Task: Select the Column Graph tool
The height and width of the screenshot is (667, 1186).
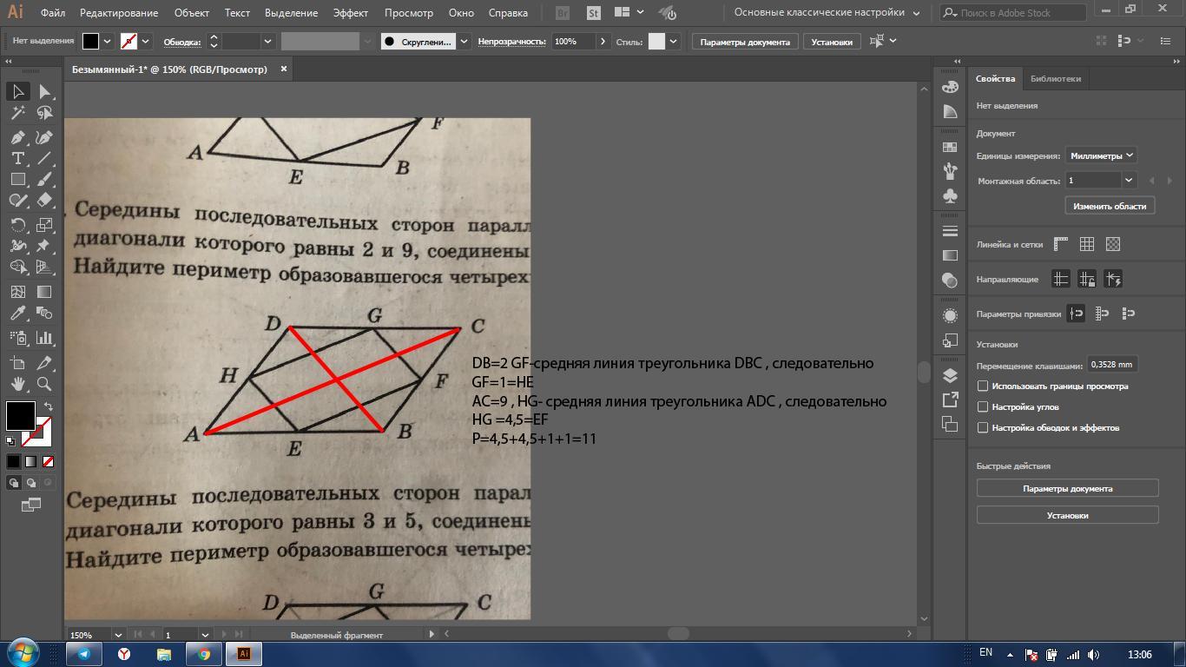Action: pyautogui.click(x=44, y=338)
